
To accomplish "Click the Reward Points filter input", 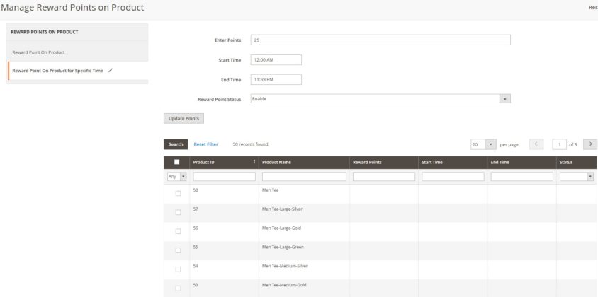I will [383, 177].
